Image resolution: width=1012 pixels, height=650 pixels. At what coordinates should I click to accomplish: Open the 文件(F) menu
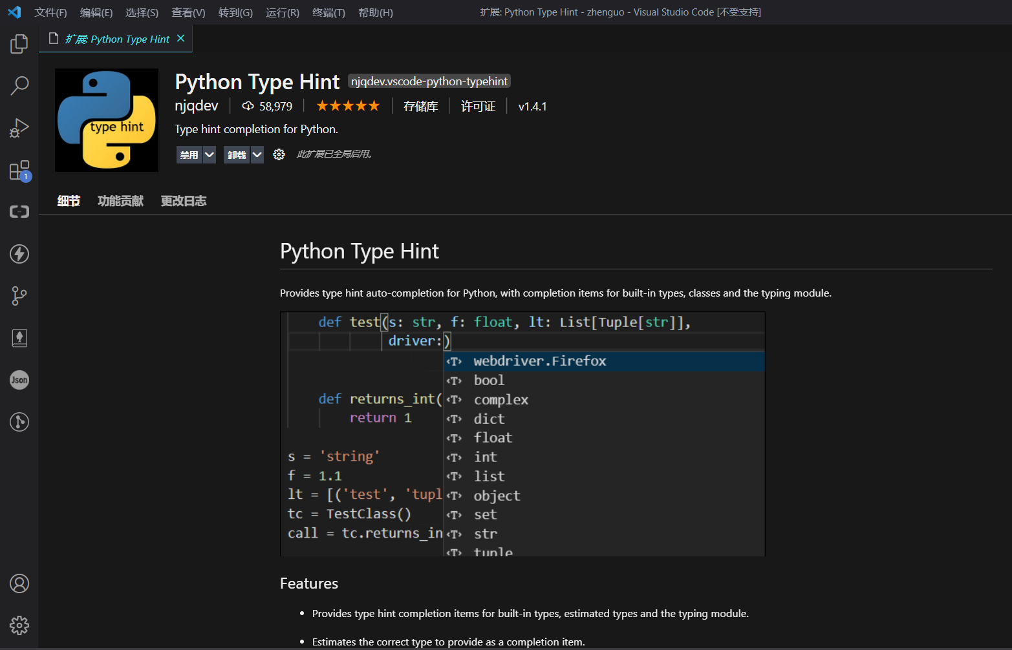pos(50,12)
